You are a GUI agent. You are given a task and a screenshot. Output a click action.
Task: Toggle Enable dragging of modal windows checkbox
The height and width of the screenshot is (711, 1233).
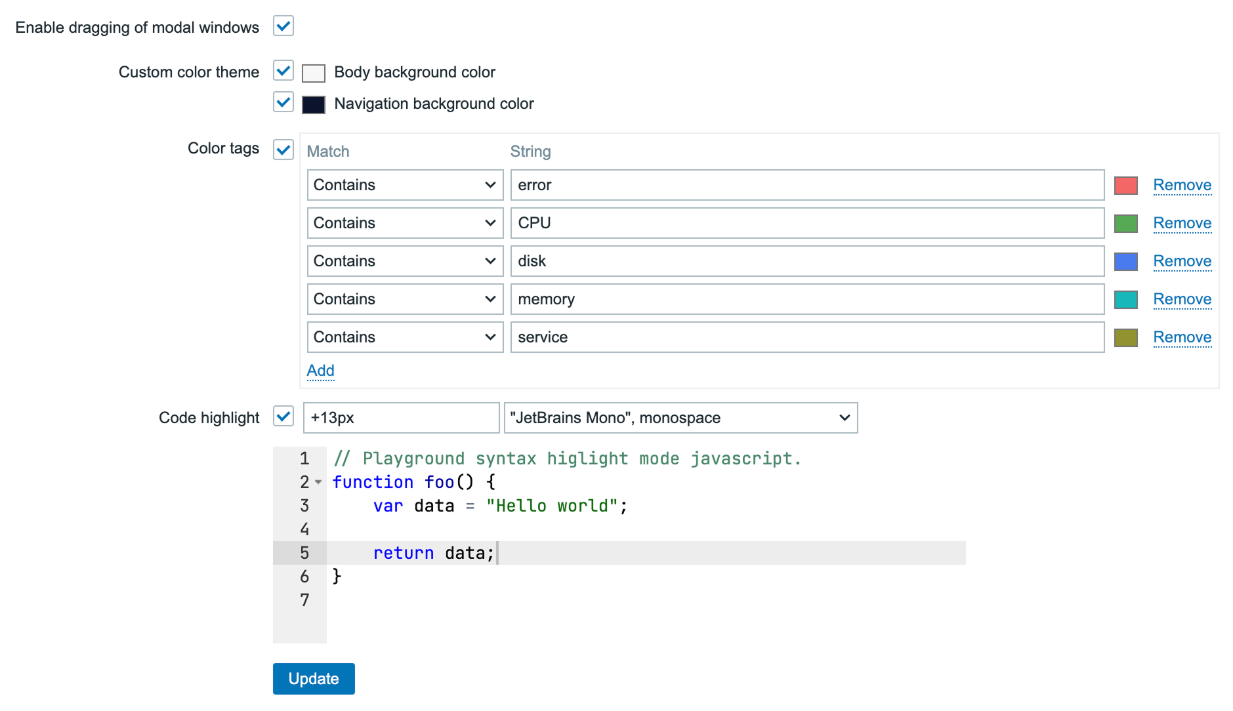pyautogui.click(x=283, y=26)
